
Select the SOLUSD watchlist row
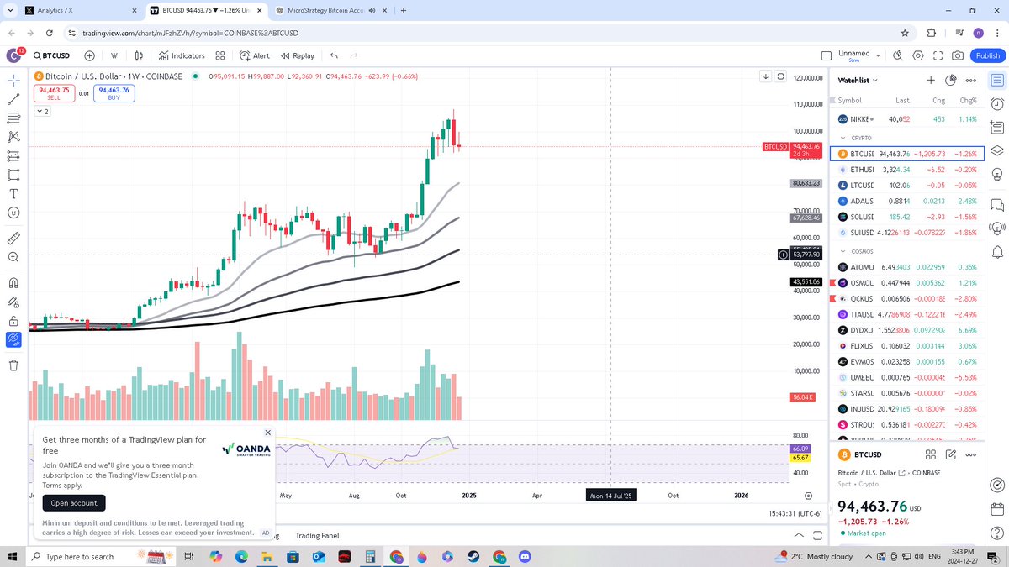point(906,217)
